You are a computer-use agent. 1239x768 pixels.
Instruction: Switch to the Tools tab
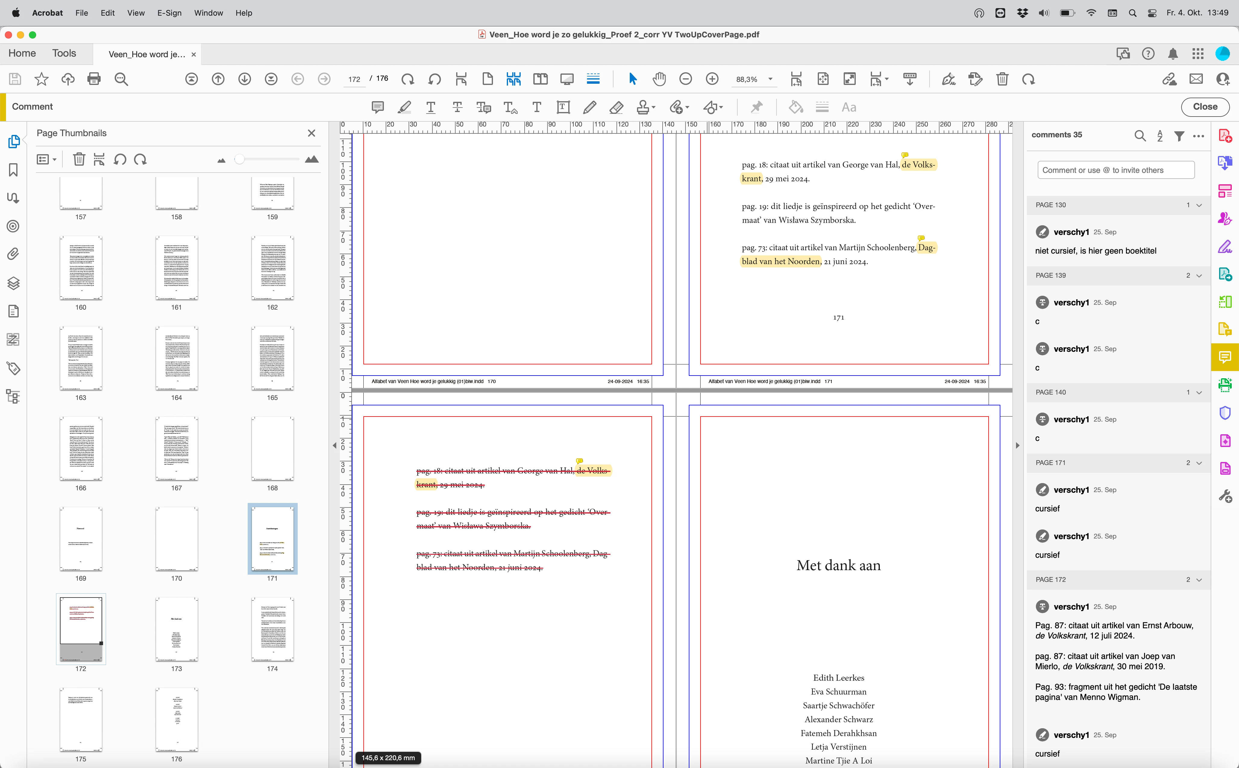[x=64, y=53]
